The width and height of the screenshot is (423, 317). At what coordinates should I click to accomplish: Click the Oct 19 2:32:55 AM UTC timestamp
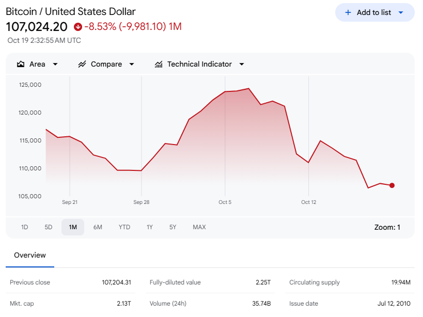click(44, 40)
